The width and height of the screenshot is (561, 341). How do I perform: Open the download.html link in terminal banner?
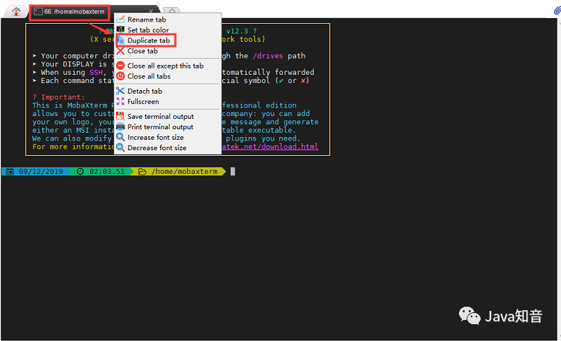[270, 147]
